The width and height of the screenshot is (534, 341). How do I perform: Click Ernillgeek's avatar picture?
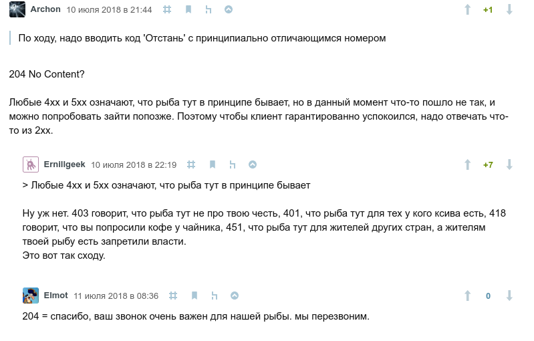[x=31, y=164]
